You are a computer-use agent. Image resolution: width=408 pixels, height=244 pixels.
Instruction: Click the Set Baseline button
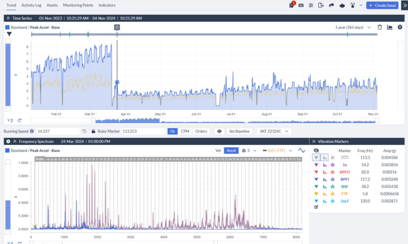click(240, 131)
